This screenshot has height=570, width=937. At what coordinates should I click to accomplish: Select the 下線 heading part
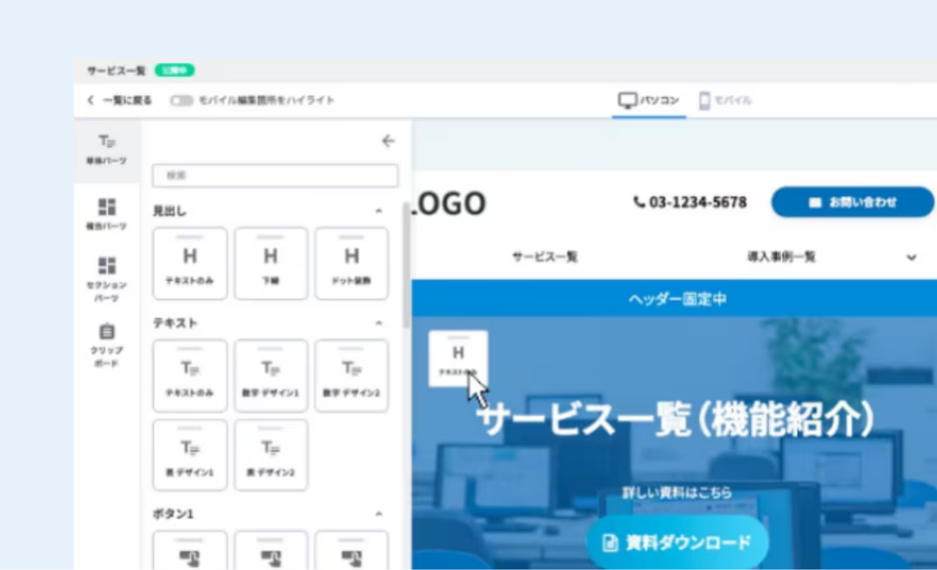[x=270, y=263]
